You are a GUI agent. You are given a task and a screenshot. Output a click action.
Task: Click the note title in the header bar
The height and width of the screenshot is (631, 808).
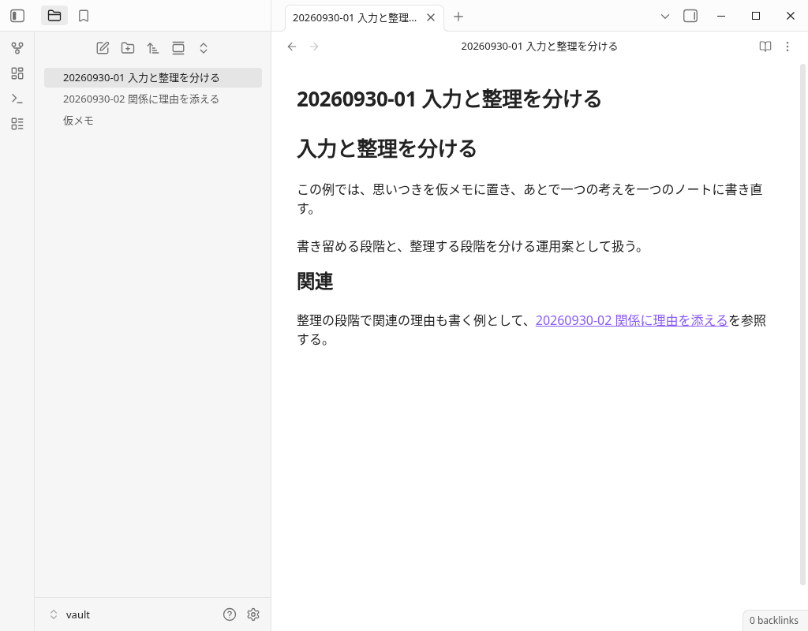tap(539, 47)
